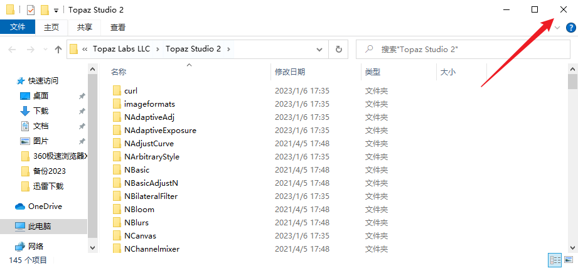Viewport: 578px width, 268px height.
Task: Go up one level with up arrow
Action: click(x=58, y=49)
